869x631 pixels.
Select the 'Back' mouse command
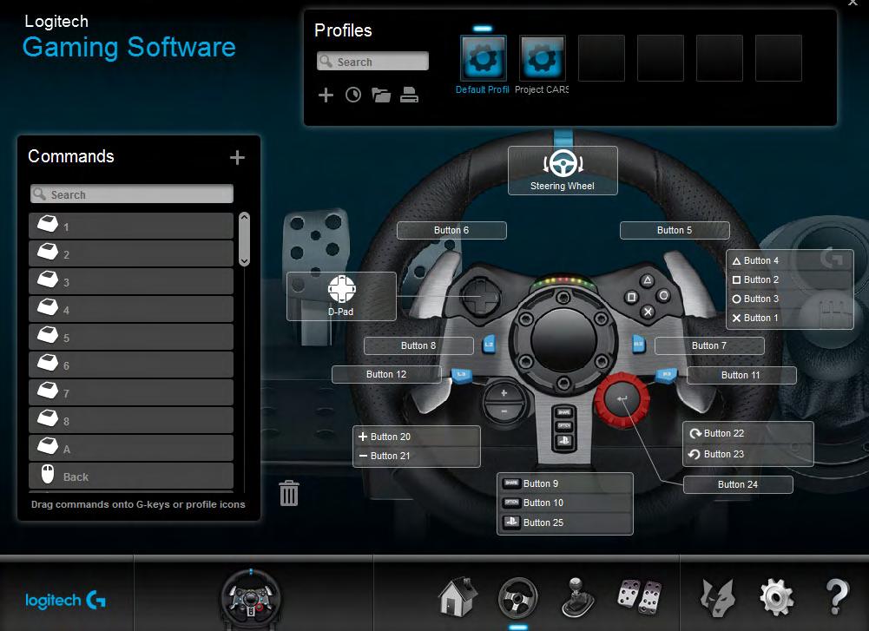point(131,476)
